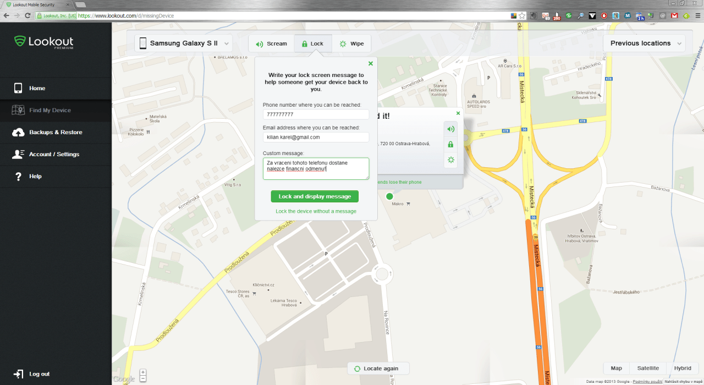Viewport: 704px width, 385px height.
Task: Switch to Hybrid map view
Action: coord(683,369)
